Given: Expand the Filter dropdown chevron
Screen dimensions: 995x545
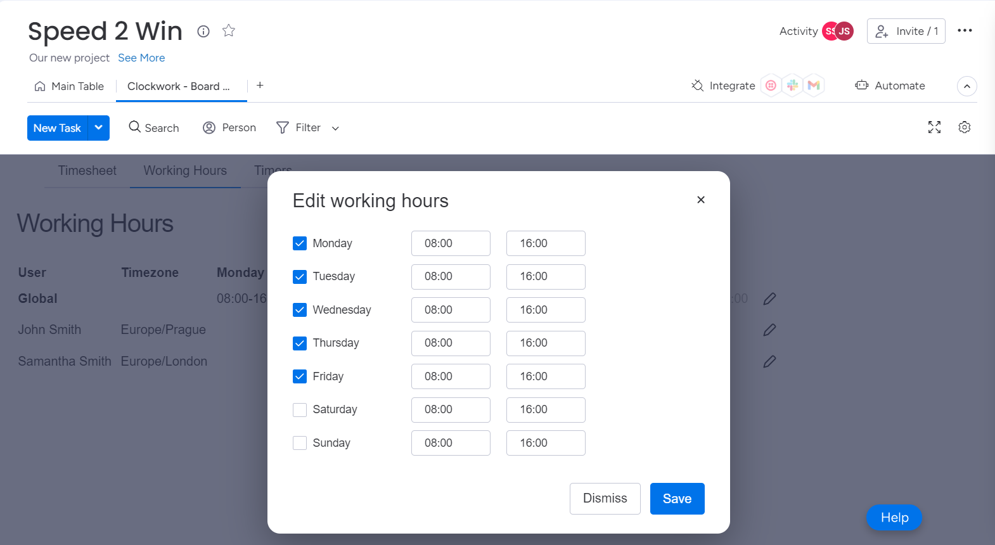Looking at the screenshot, I should (x=335, y=129).
